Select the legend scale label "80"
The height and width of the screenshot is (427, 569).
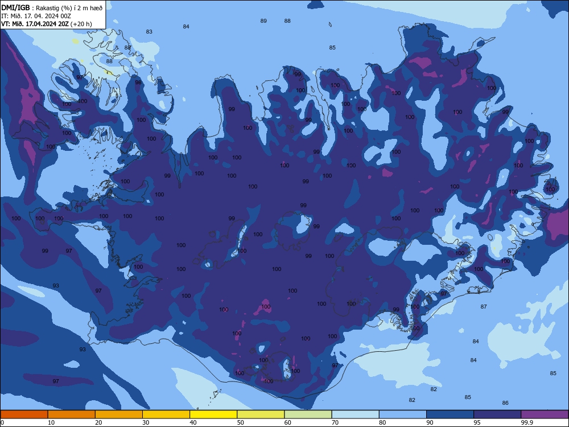pyautogui.click(x=382, y=422)
